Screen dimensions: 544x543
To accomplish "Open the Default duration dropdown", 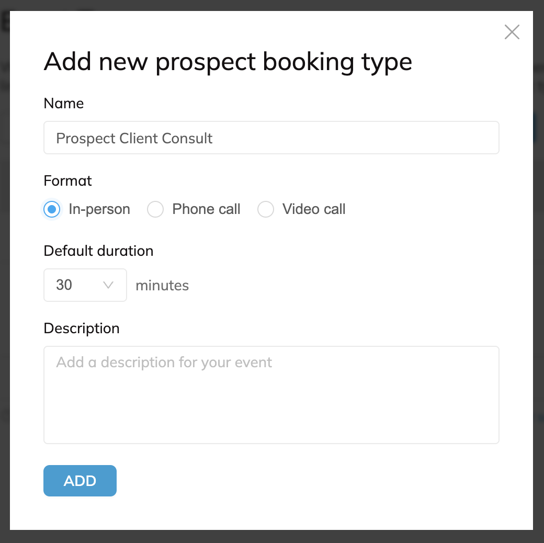I will tap(85, 285).
